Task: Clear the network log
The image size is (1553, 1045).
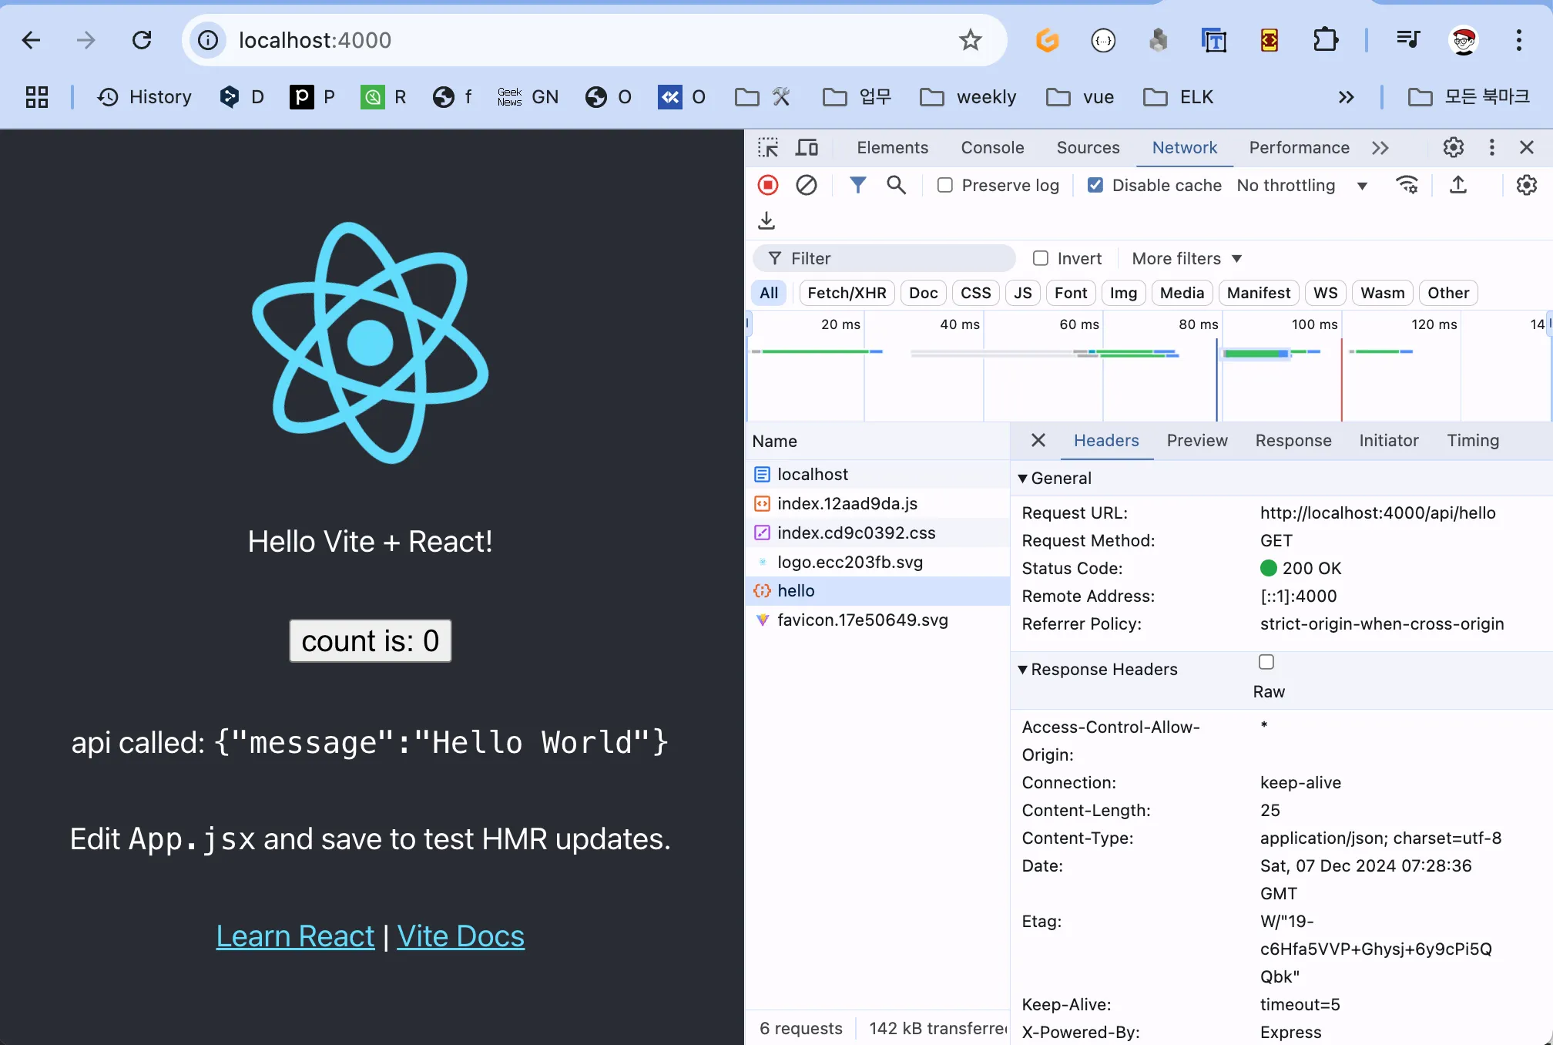Action: (807, 185)
